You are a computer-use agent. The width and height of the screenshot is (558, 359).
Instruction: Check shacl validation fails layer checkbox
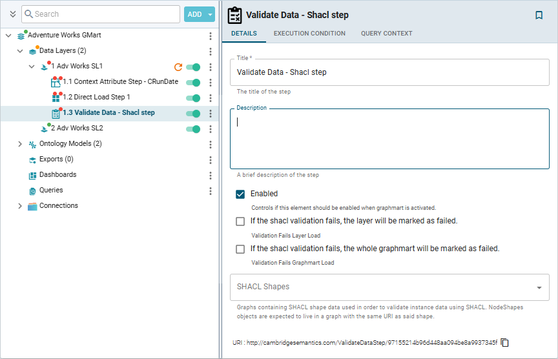click(x=240, y=221)
